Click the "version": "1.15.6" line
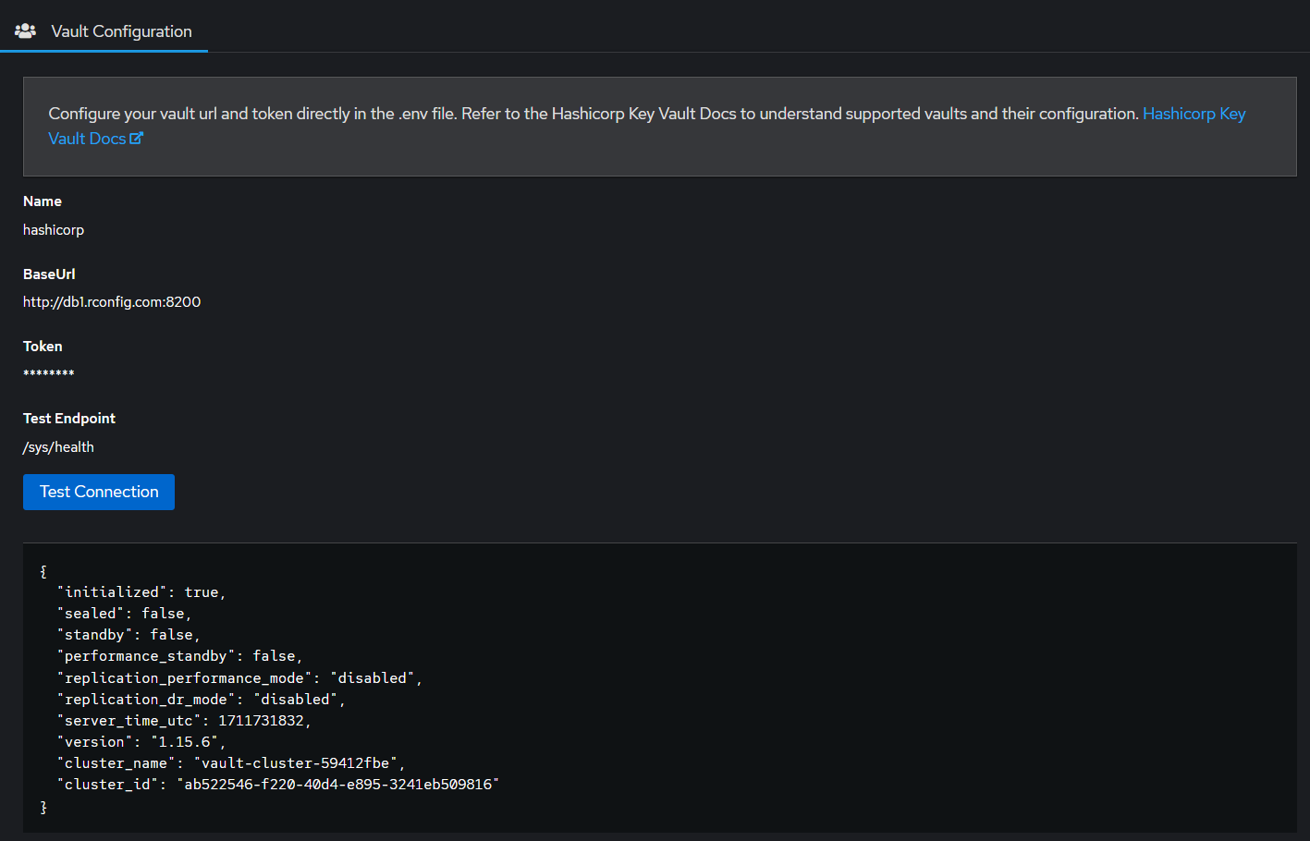Viewport: 1310px width, 841px height. pos(141,742)
